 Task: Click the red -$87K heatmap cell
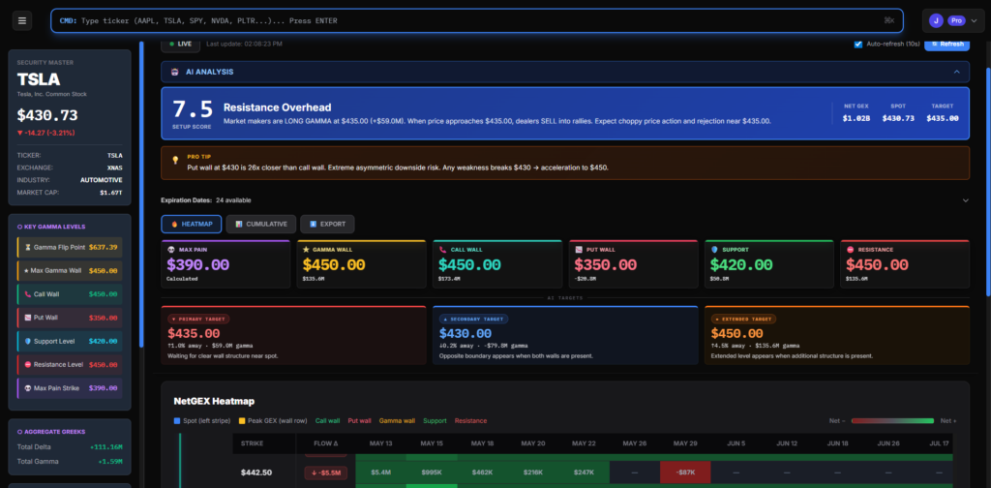(685, 473)
